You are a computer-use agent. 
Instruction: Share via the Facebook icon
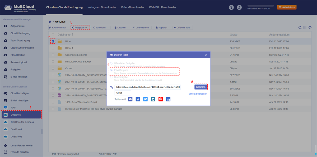tap(138, 99)
